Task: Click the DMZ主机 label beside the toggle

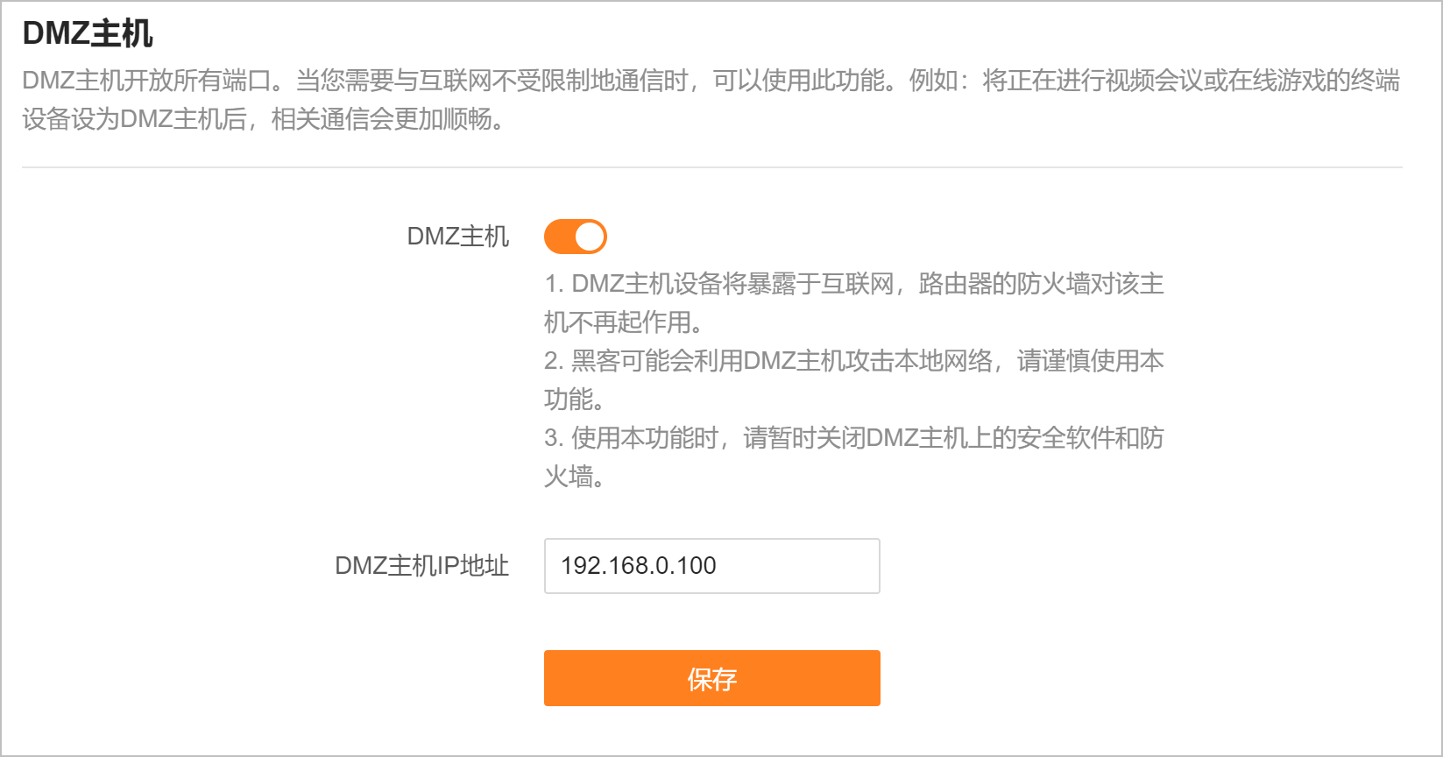Action: point(457,237)
